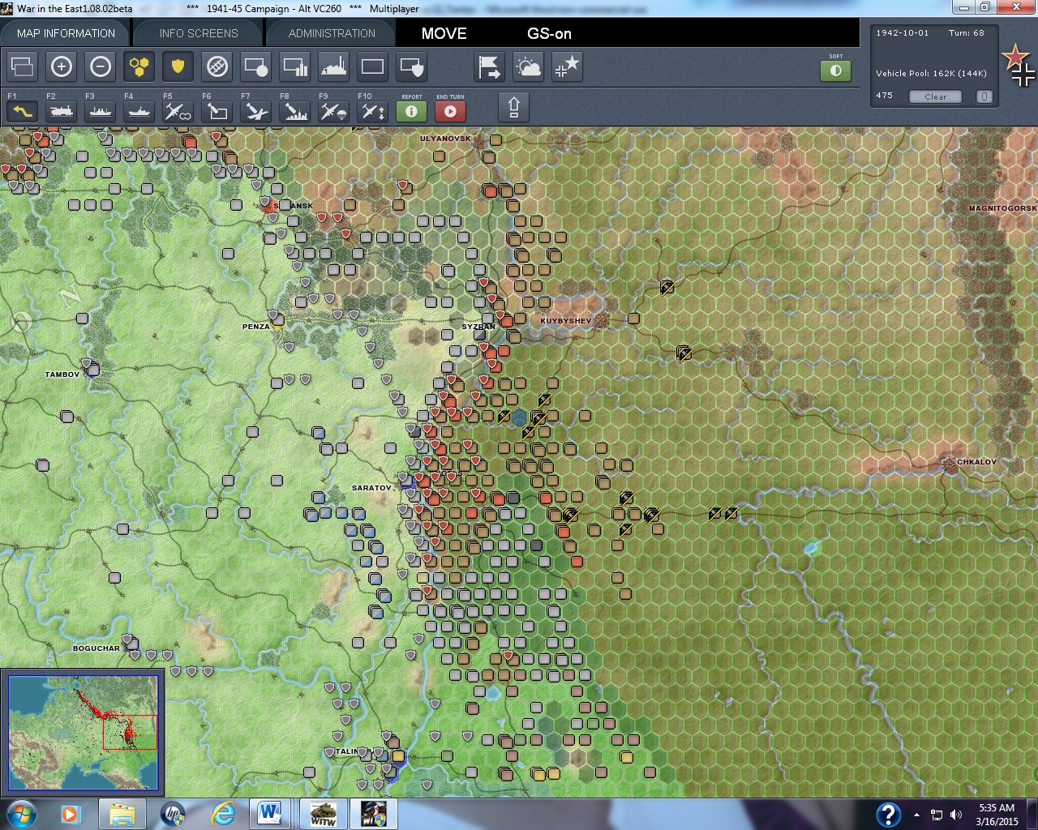Click the crosshatched globe map icon
Viewport: 1038px width, 830px height.
[217, 66]
